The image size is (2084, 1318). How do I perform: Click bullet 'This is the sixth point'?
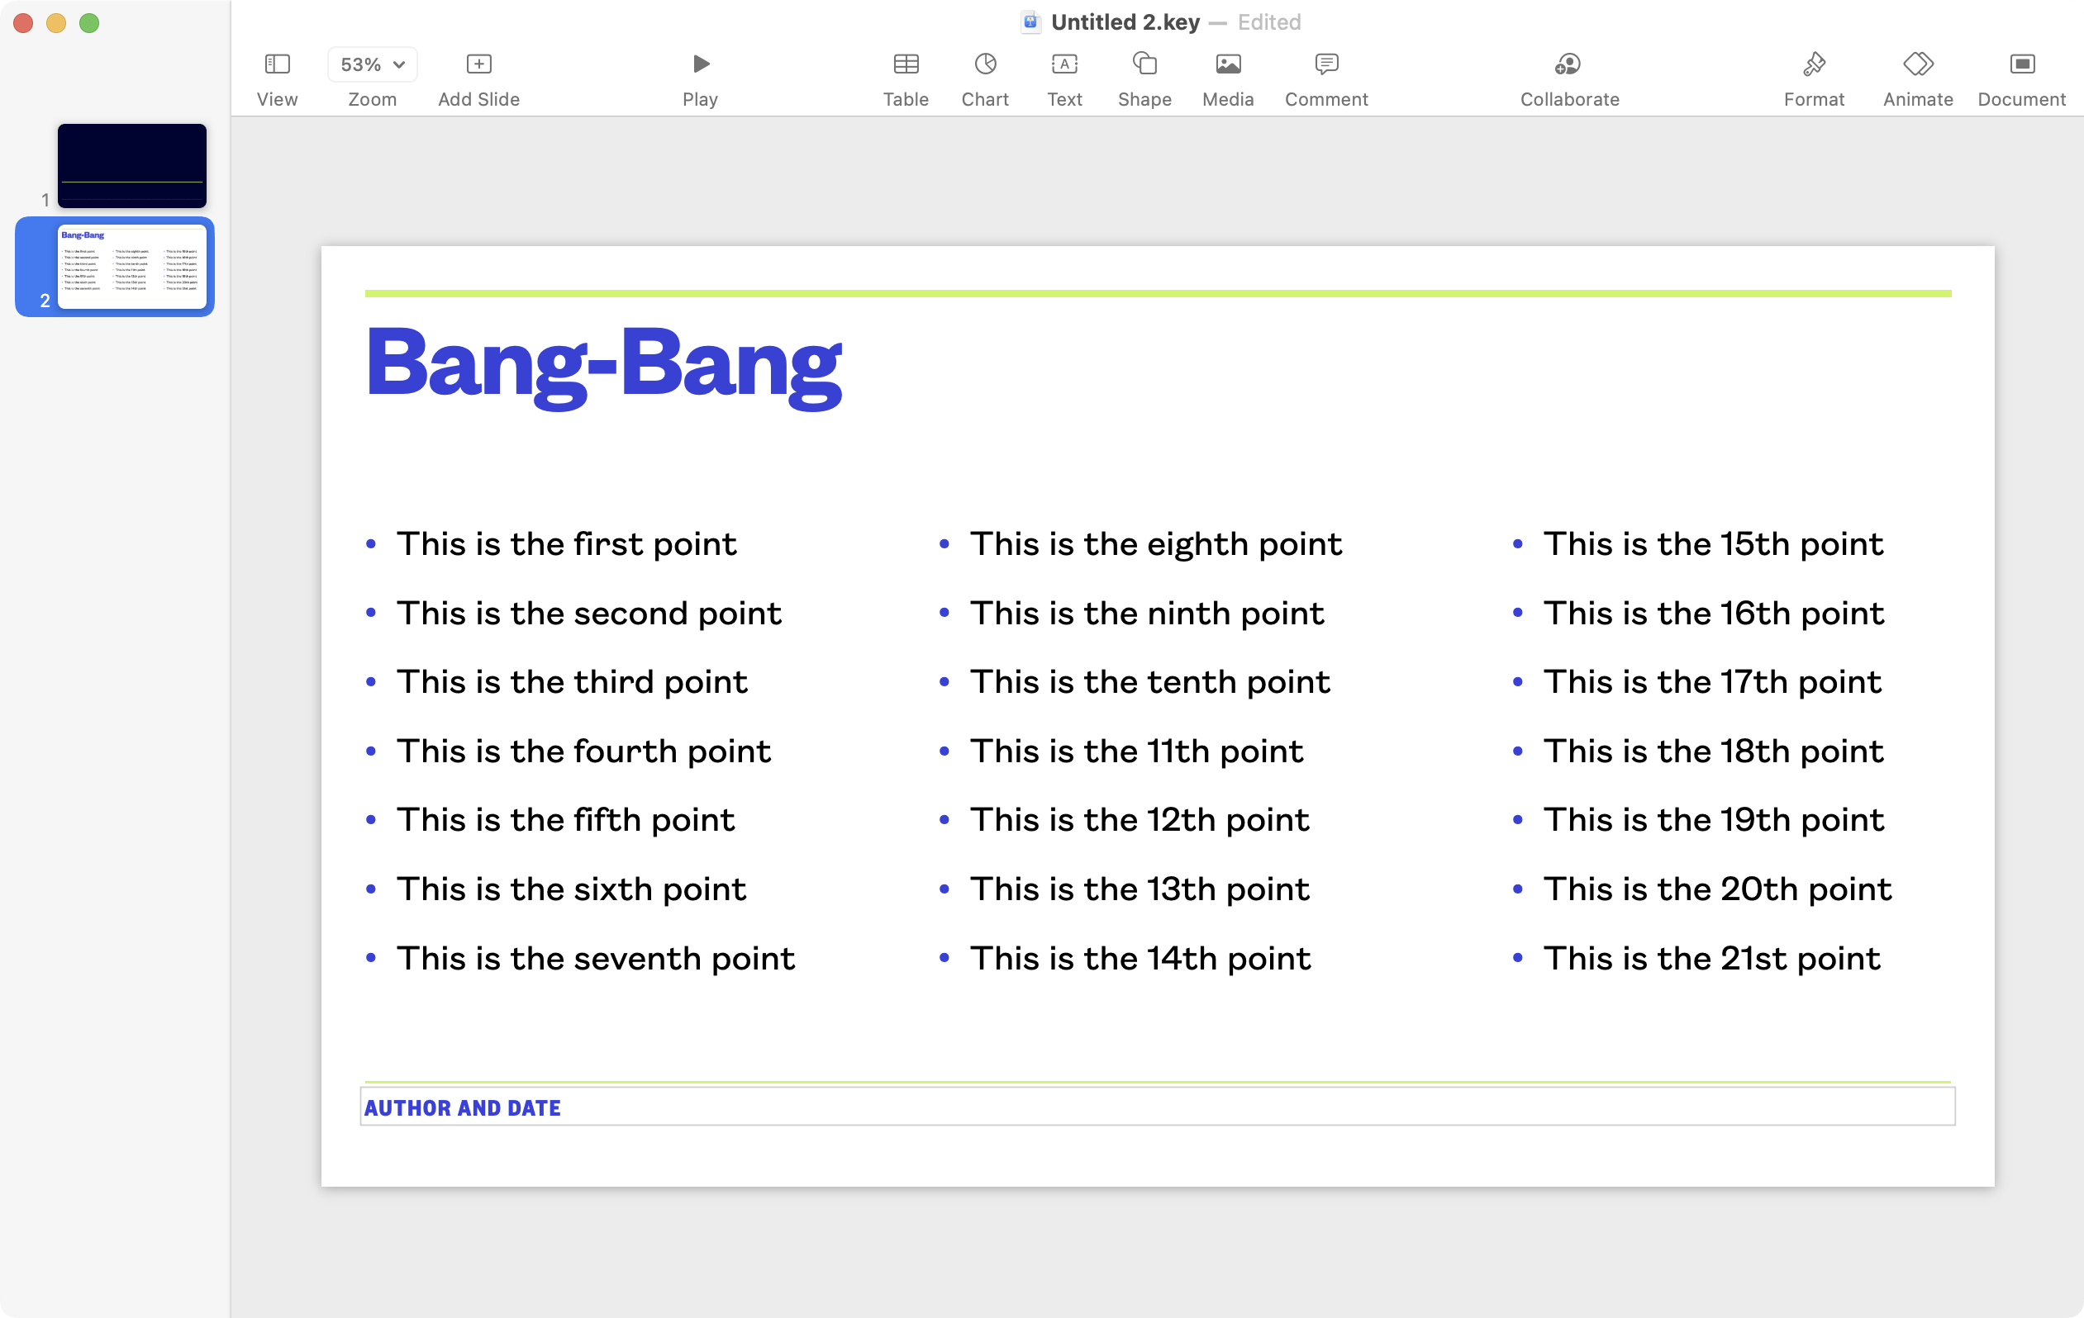coord(571,889)
